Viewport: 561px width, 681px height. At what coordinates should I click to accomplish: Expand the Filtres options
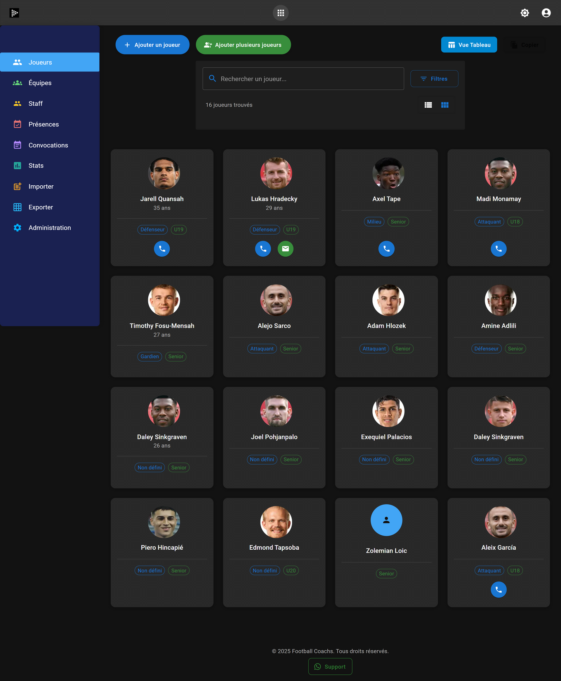[434, 79]
